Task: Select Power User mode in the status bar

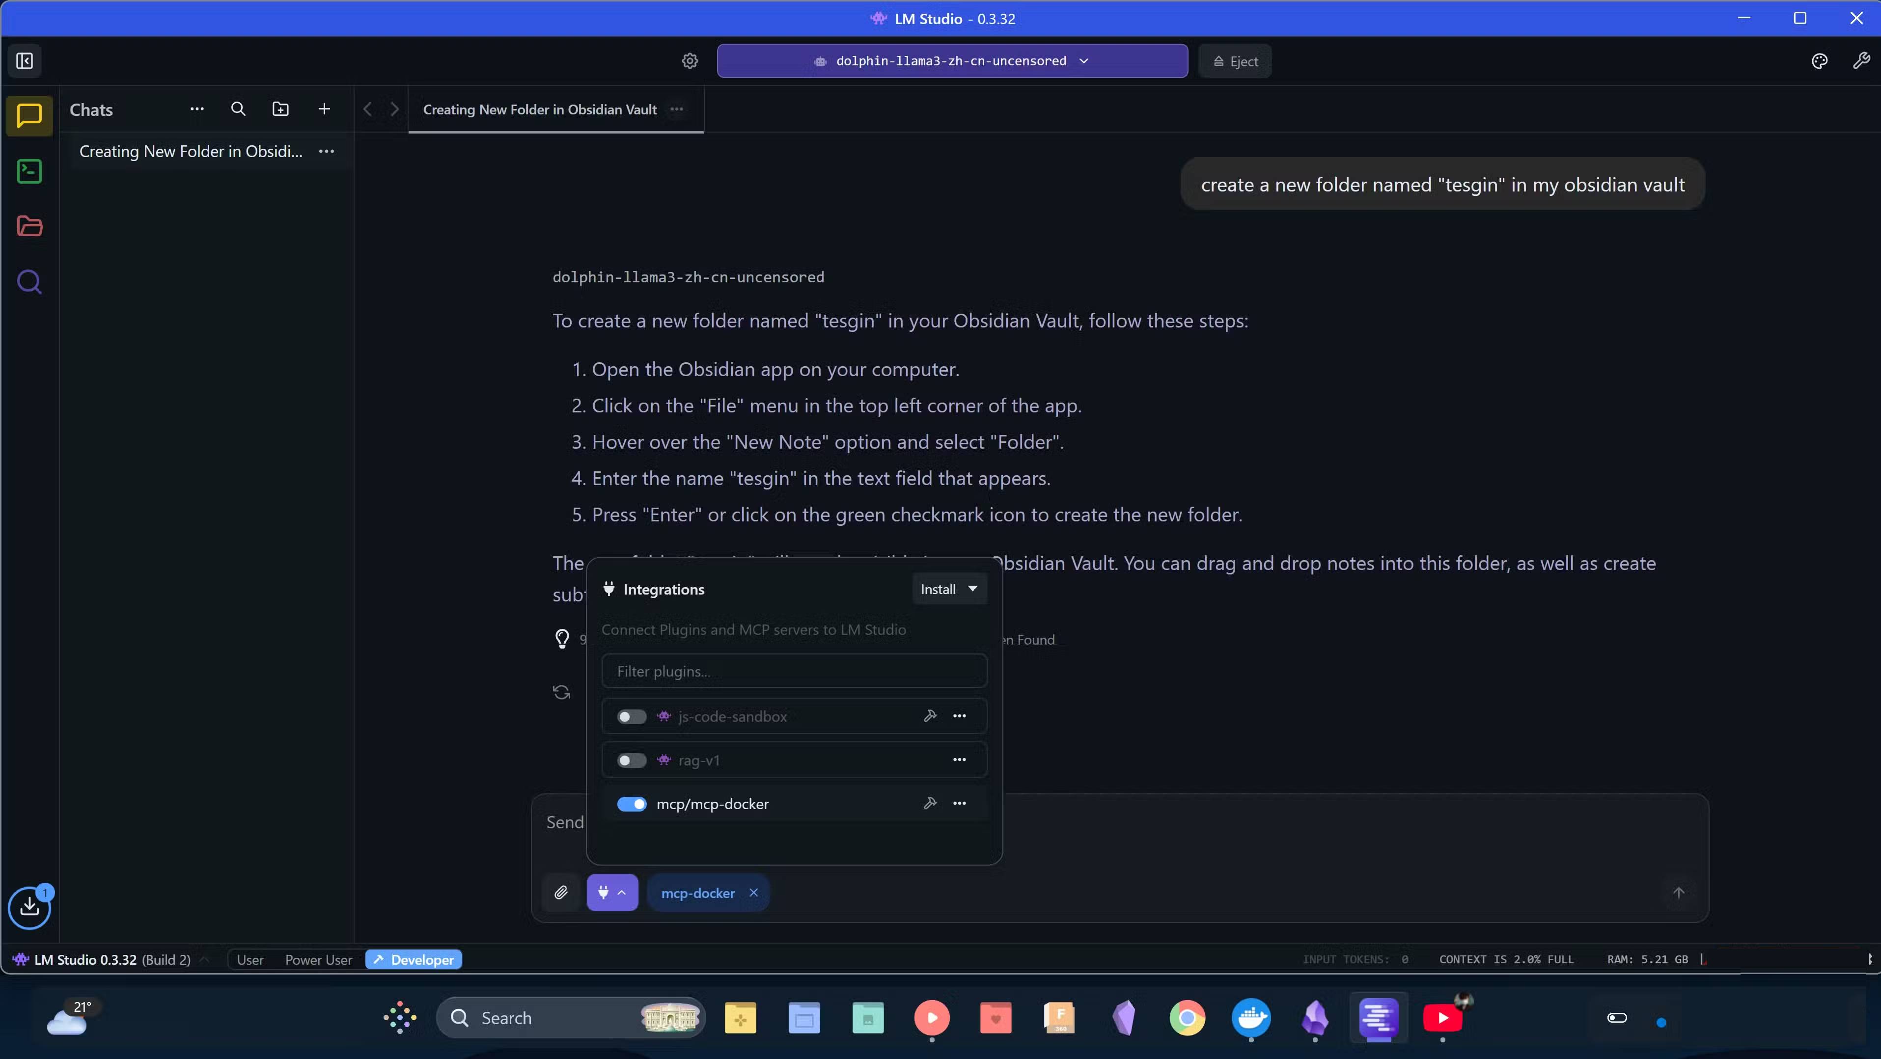Action: coord(318,960)
